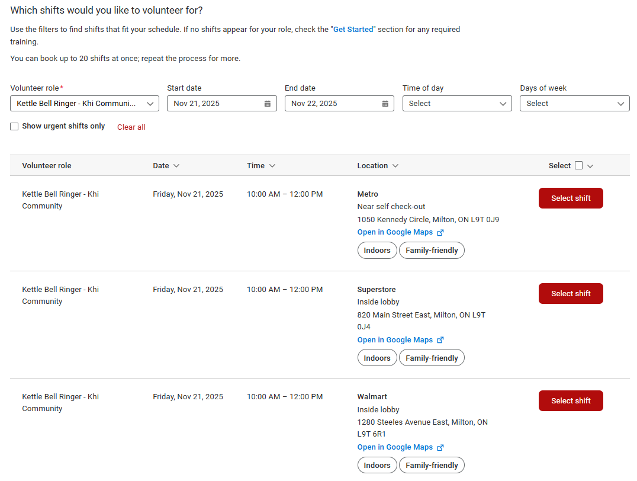The width and height of the screenshot is (637, 481).
Task: Select shift at Metro location
Action: pos(570,198)
